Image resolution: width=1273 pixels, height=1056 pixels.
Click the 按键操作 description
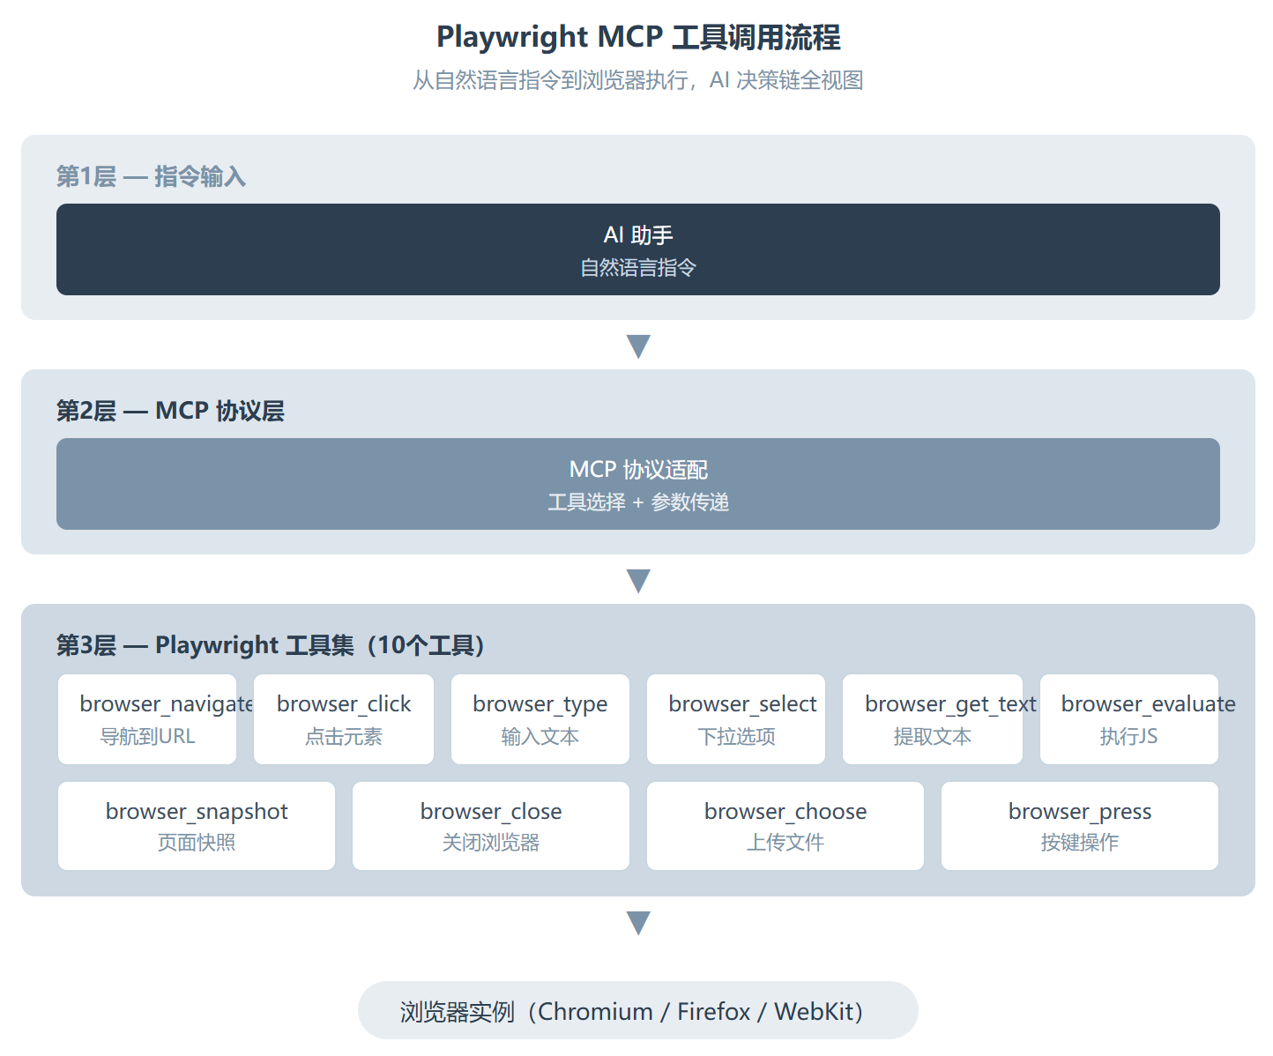pyautogui.click(x=1080, y=842)
